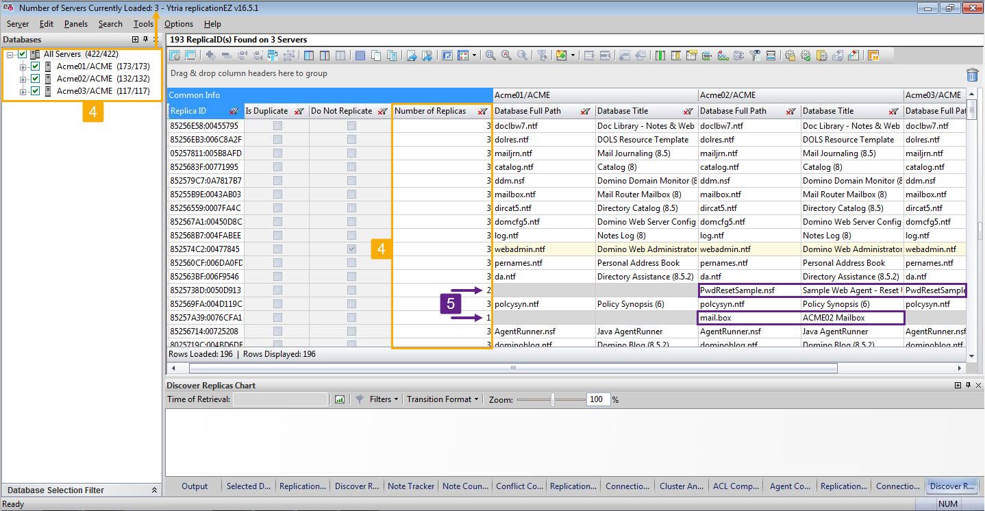985x511 pixels.
Task: Click the trash bin icon in grouping area
Action: pyautogui.click(x=972, y=75)
